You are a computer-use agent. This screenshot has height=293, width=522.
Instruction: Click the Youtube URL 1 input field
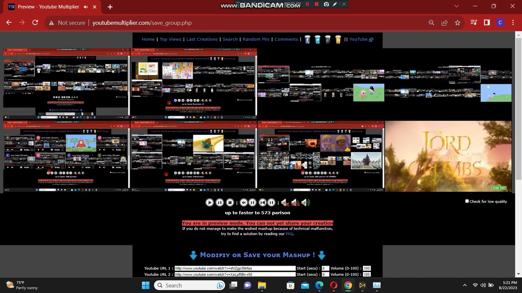pos(235,268)
